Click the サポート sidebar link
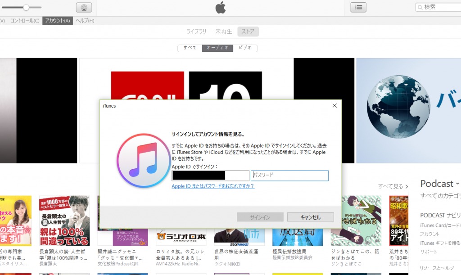This screenshot has height=275, width=461. pyautogui.click(x=429, y=252)
